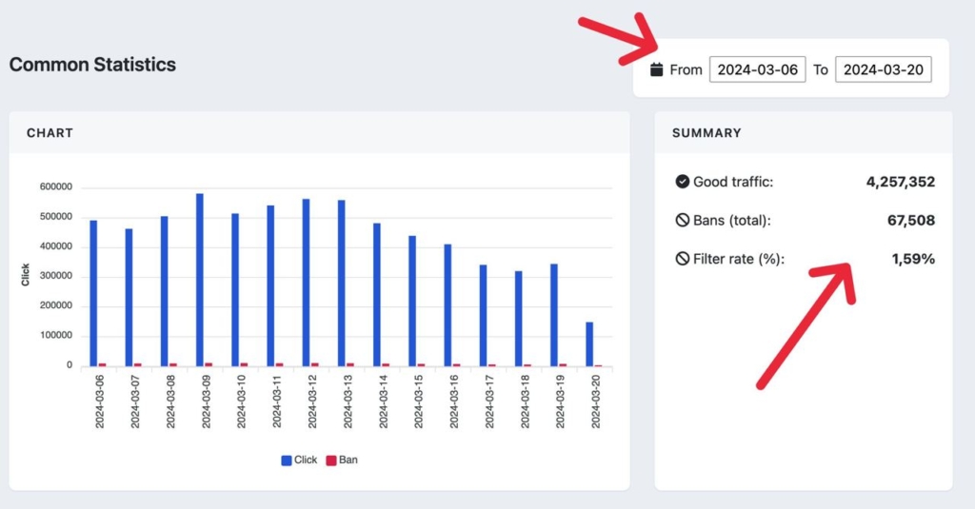Screen dimensions: 975x509
Task: Click the calendar icon beside From
Action: (656, 69)
